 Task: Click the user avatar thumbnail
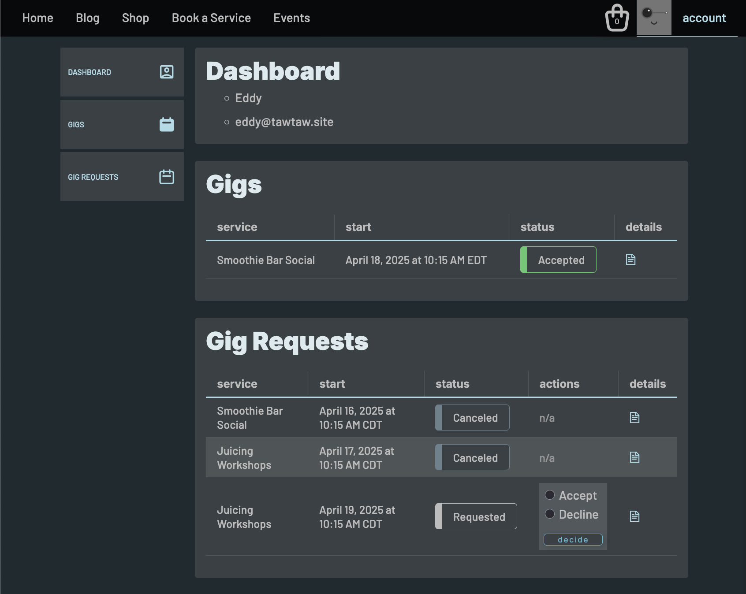pyautogui.click(x=654, y=18)
